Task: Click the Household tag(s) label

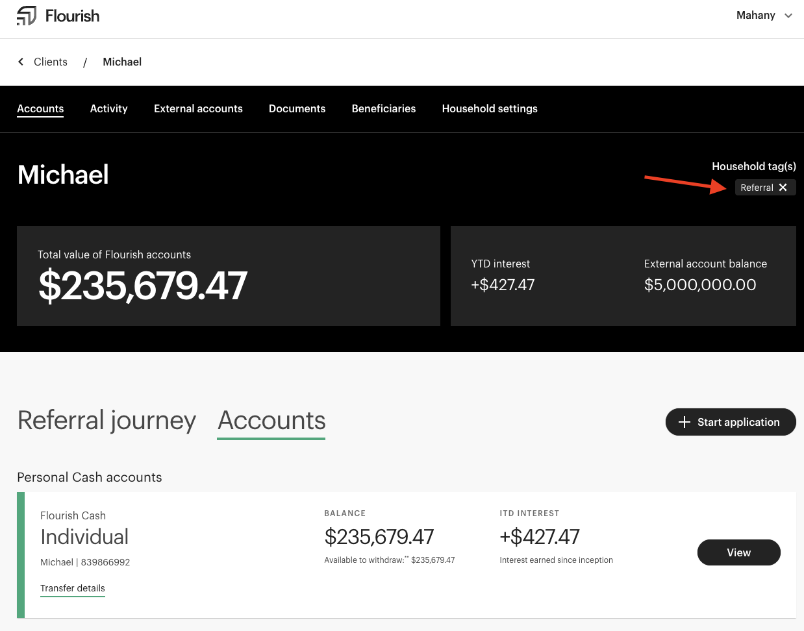Action: (754, 166)
